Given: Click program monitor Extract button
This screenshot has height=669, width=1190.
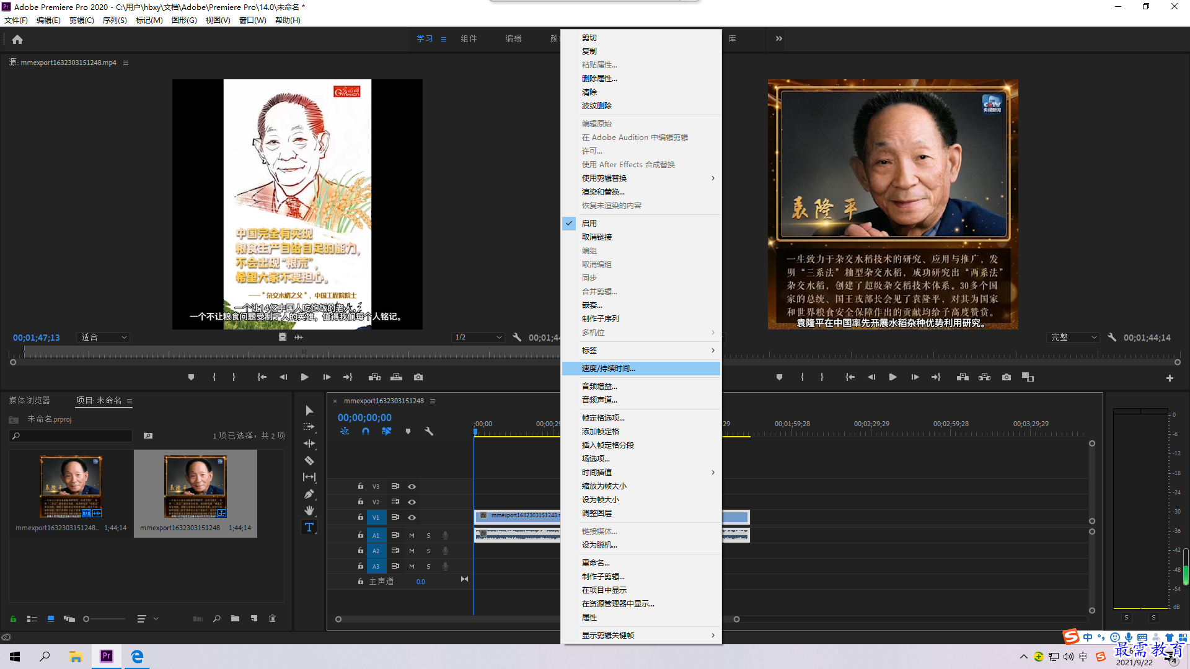Looking at the screenshot, I should click(x=984, y=377).
